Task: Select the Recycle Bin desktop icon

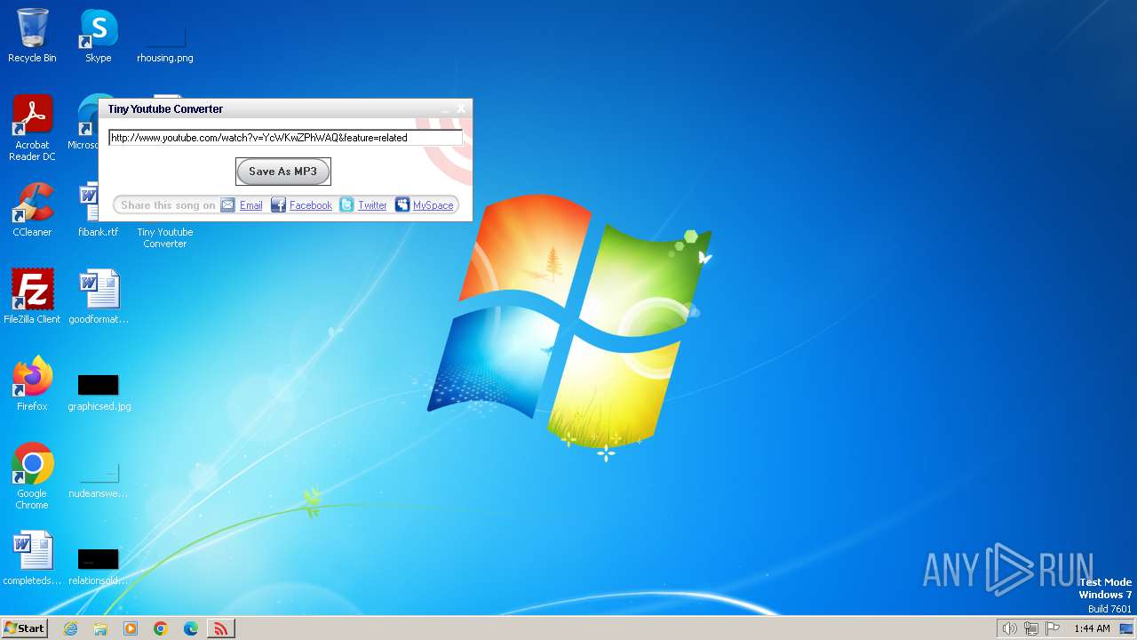Action: (32, 36)
